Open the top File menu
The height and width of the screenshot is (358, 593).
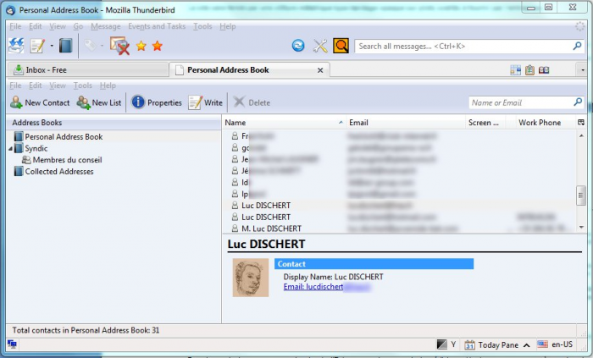tap(15, 26)
